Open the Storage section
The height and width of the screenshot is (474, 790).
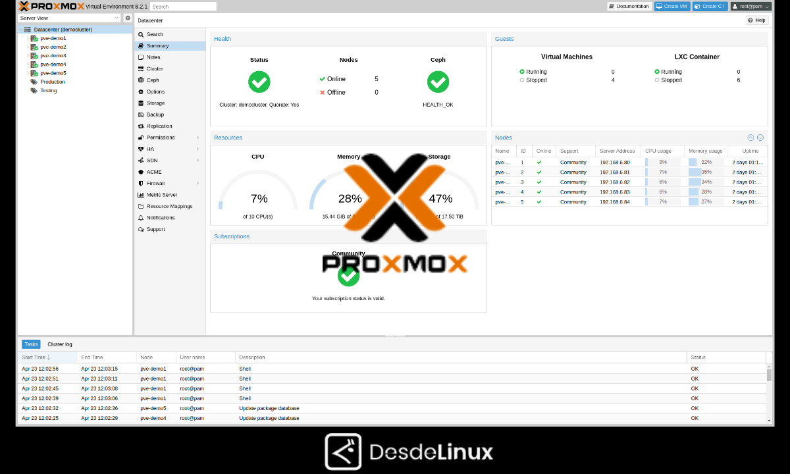[169, 103]
